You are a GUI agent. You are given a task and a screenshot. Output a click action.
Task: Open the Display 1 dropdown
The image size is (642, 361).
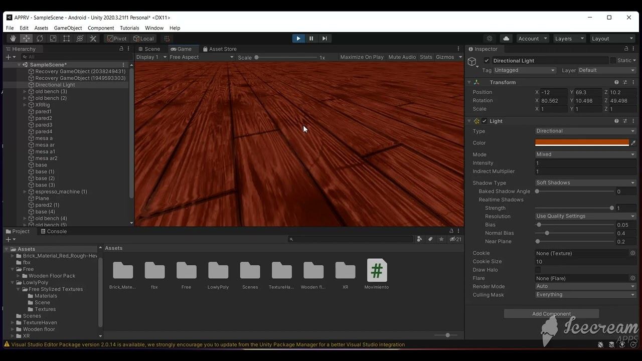click(x=151, y=57)
